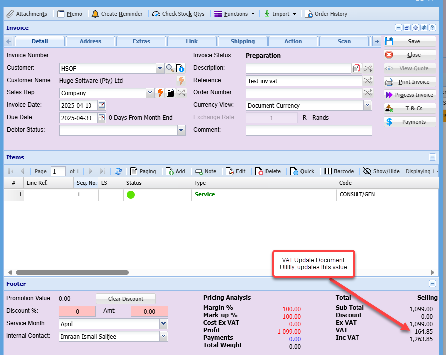Click the Clear Discount button
This screenshot has width=446, height=355.
tap(125, 299)
